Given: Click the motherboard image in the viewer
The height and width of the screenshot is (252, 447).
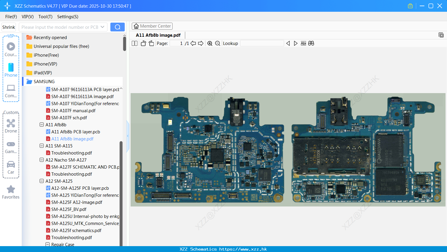Looking at the screenshot, I should pos(288,150).
